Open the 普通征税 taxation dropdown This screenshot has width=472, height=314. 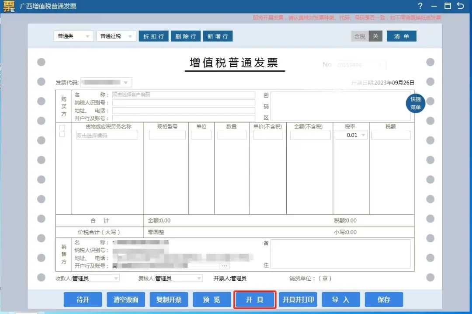tap(116, 36)
